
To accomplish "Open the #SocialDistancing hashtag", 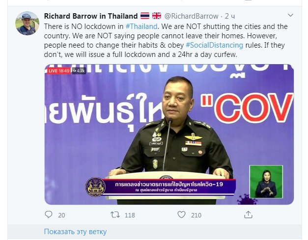I will pyautogui.click(x=214, y=45).
